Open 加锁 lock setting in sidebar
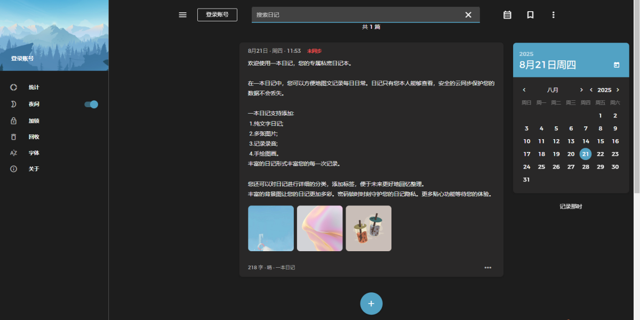The image size is (640, 320). (34, 121)
